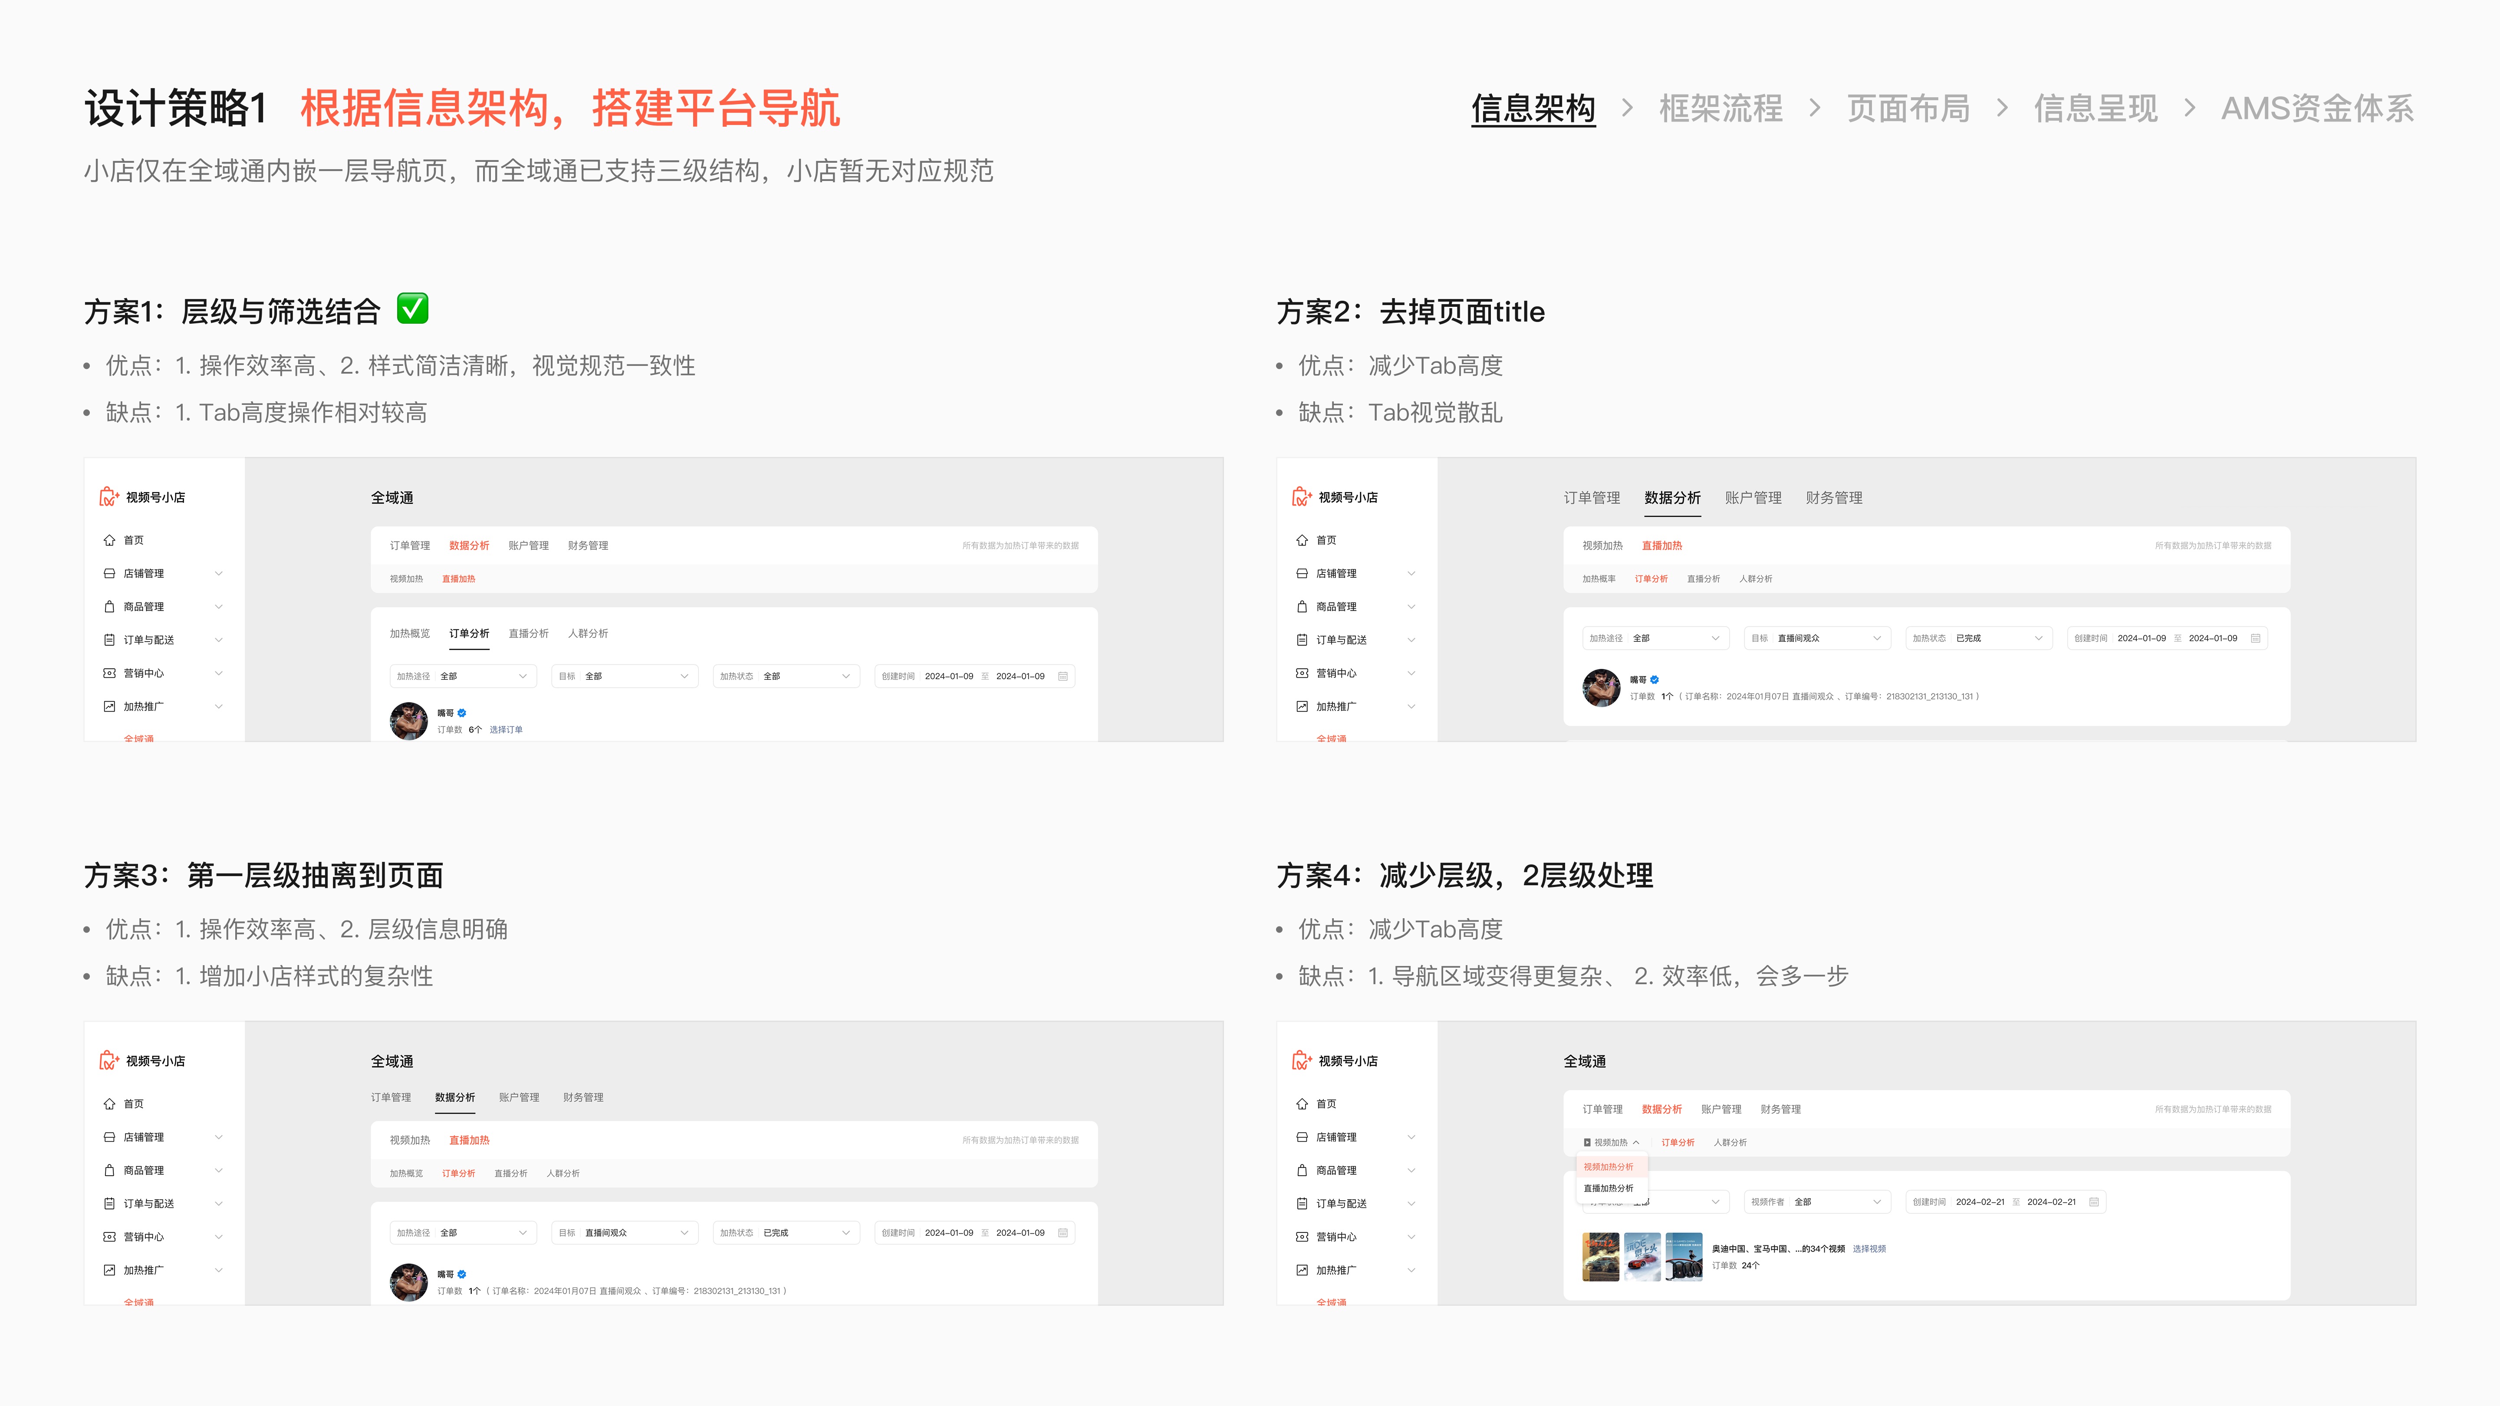Click the calendar icon in 方案2 date filter
Screen dimensions: 2500x1406
pyautogui.click(x=2256, y=638)
